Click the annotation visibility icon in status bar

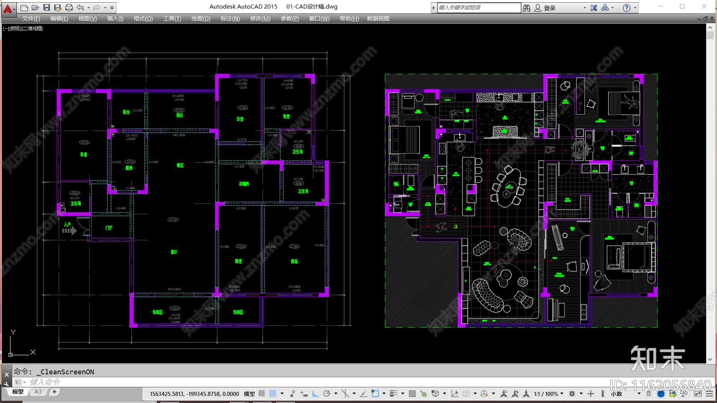coord(504,394)
